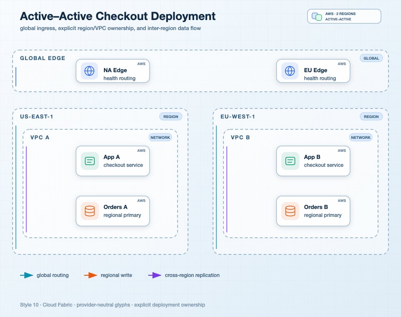Click the cross-region replication legend label
The width and height of the screenshot is (401, 317).
(x=192, y=275)
